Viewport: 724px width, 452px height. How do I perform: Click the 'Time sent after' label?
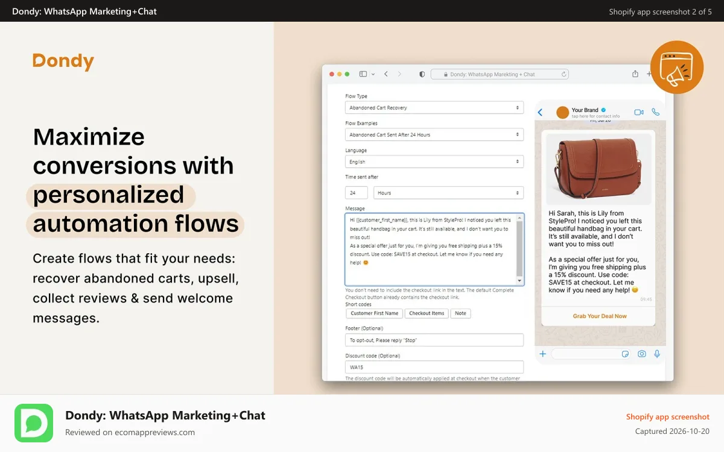362,177
